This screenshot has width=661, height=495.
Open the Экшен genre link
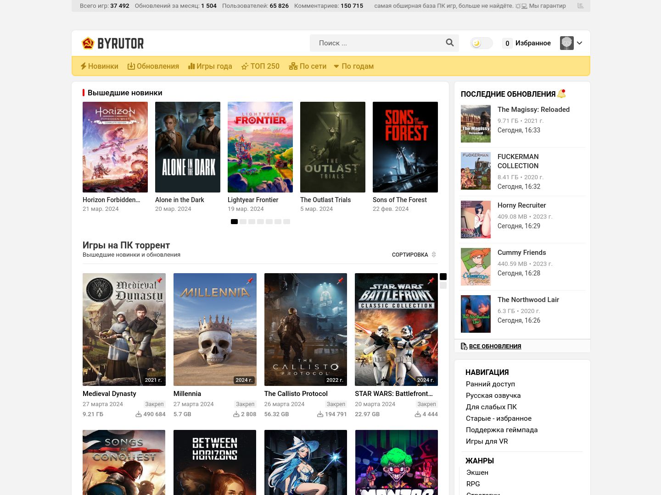(x=477, y=472)
